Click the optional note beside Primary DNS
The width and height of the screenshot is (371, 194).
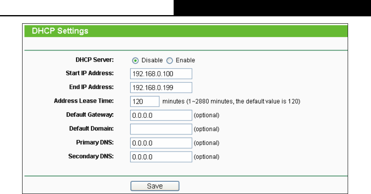pos(206,143)
